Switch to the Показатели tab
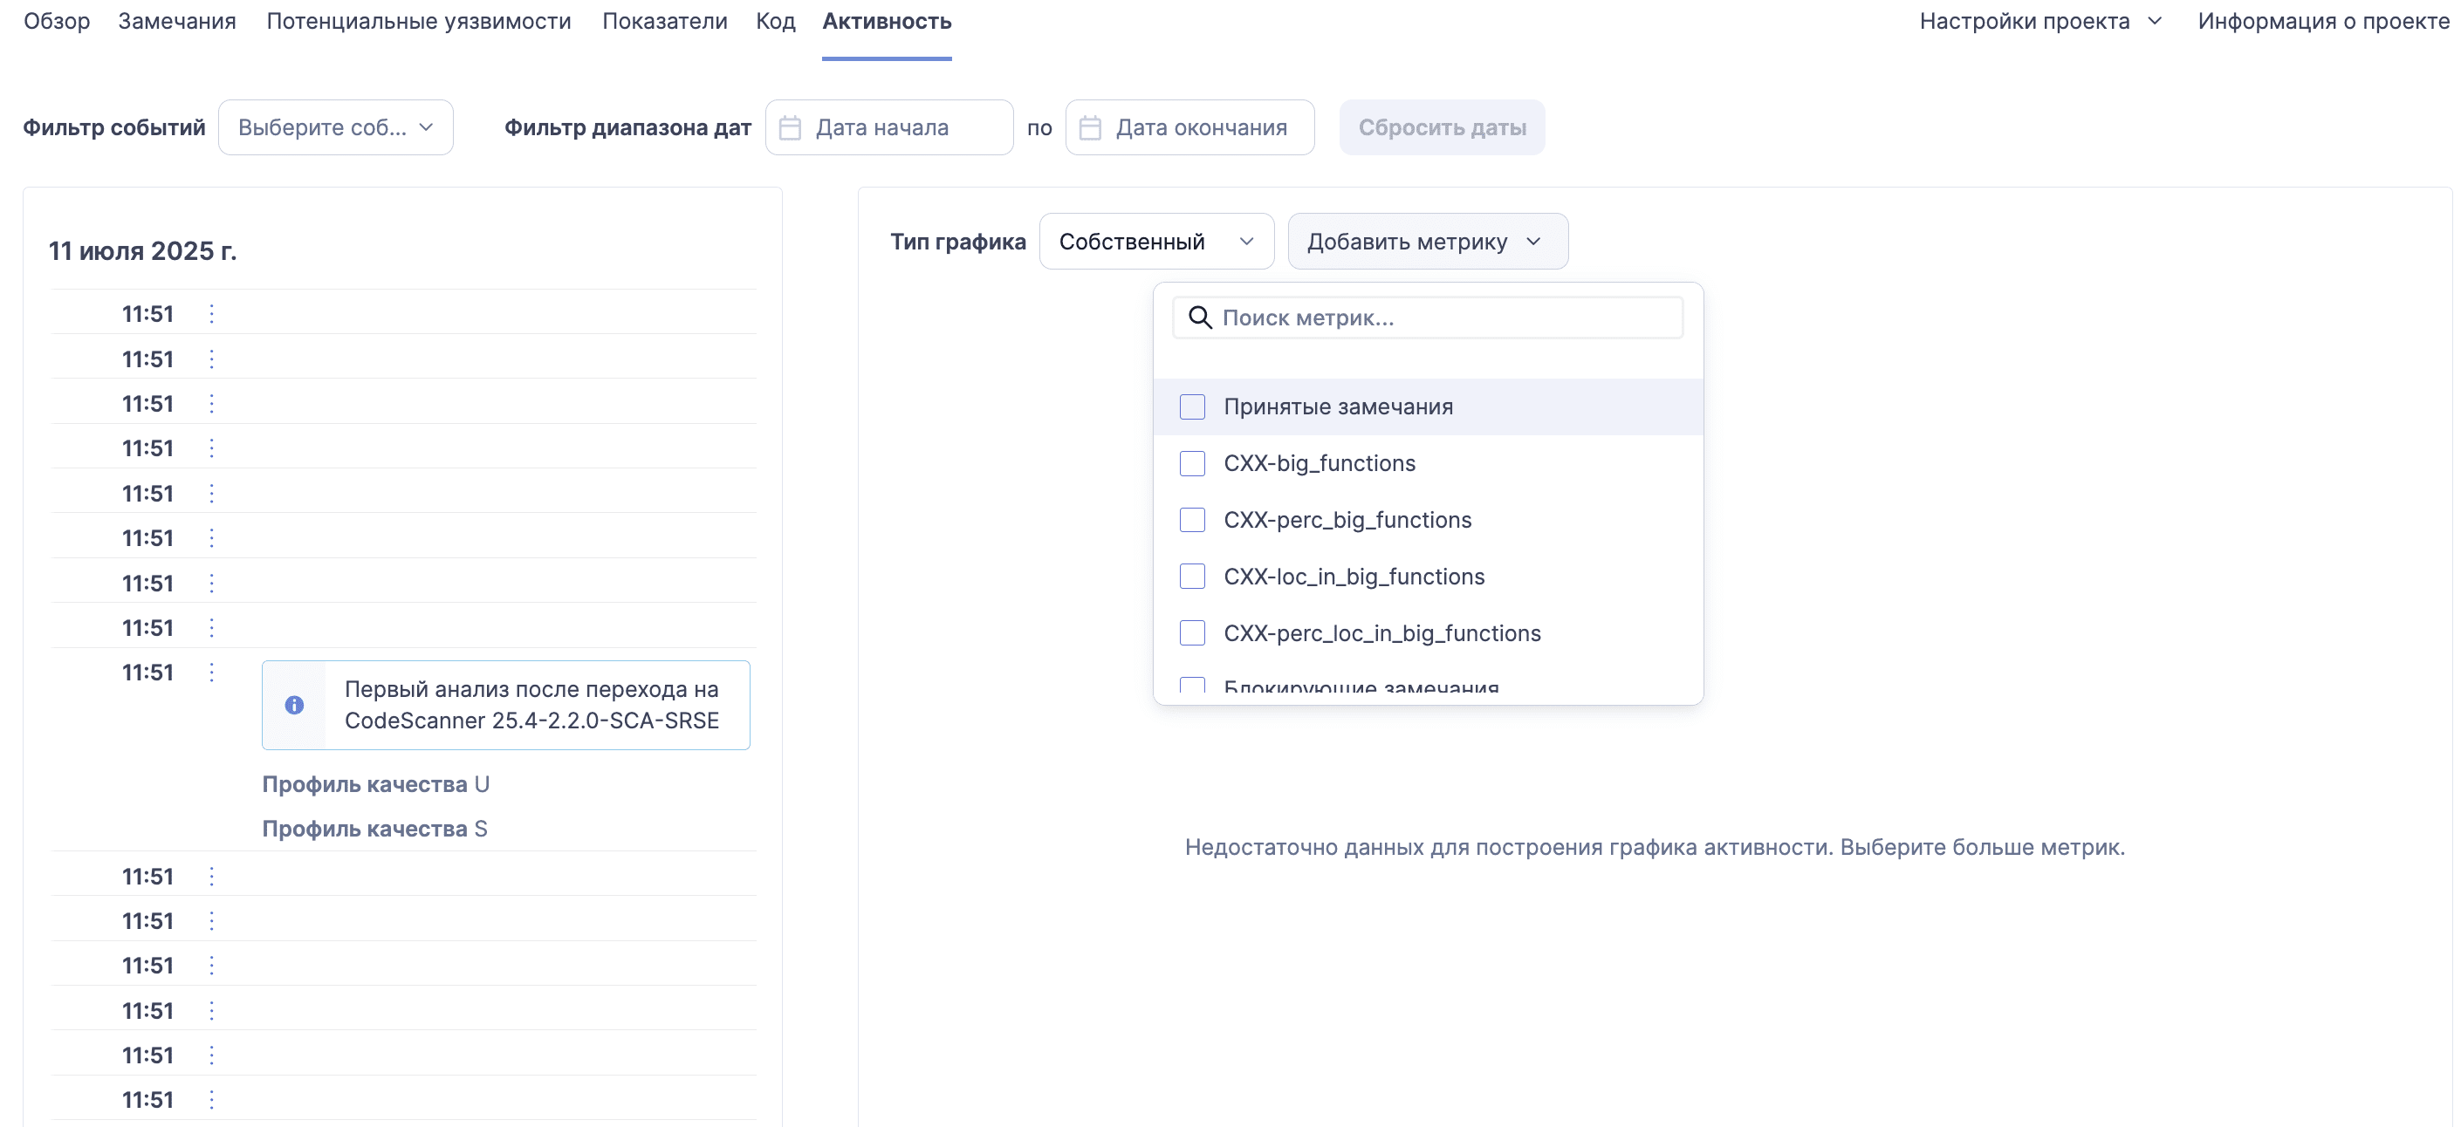Image resolution: width=2461 pixels, height=1127 pixels. 664,20
